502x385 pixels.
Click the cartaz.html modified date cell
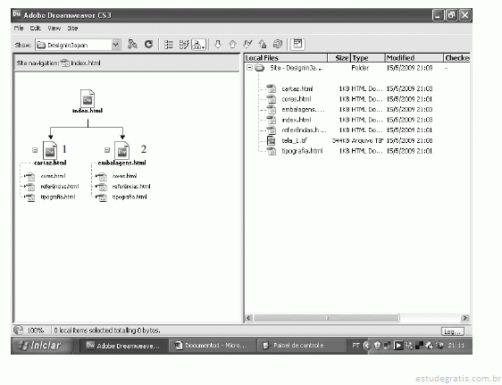point(409,88)
